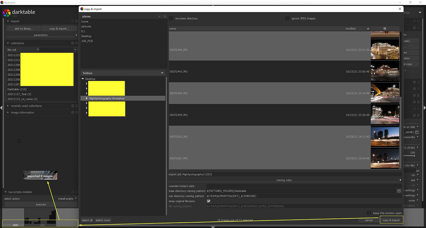Reset places list icon in dialog
This screenshot has width=426, height=228.
click(165, 16)
